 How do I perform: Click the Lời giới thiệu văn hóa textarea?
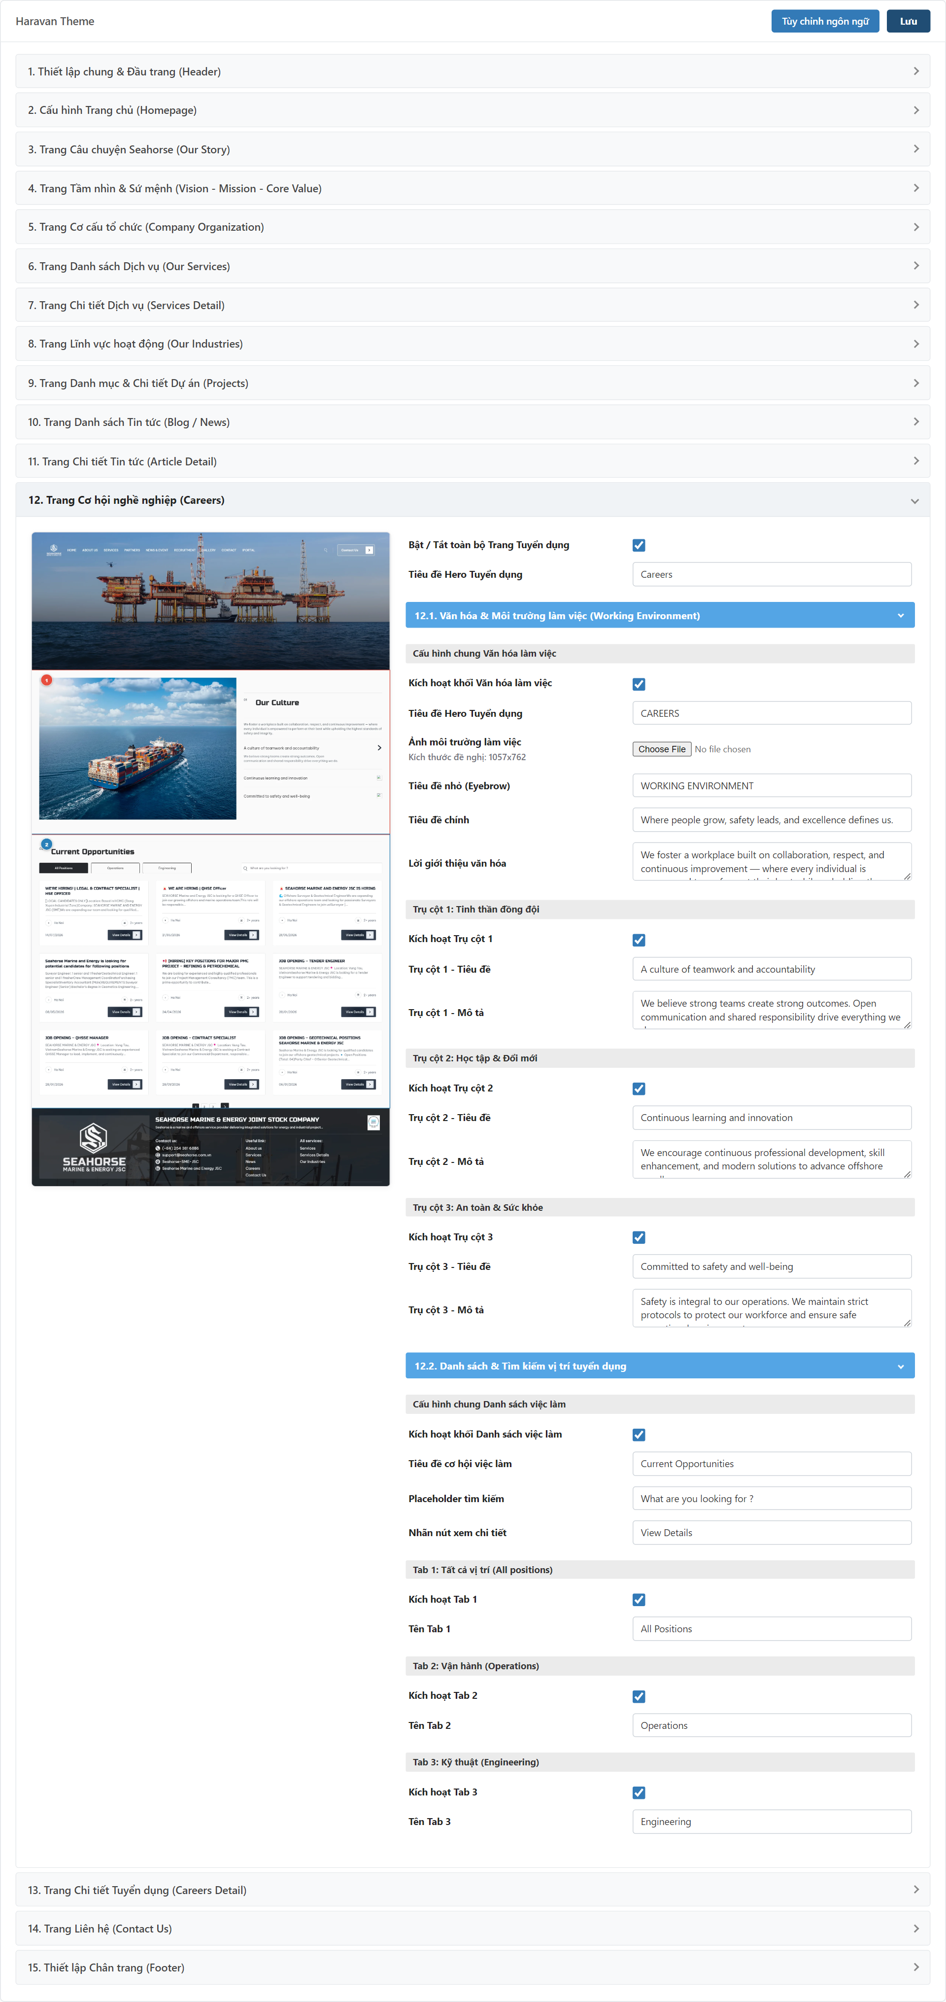tap(771, 862)
